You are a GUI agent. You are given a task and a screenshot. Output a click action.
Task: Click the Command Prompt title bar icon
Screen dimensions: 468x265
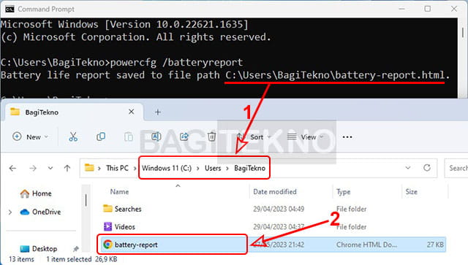pyautogui.click(x=10, y=9)
